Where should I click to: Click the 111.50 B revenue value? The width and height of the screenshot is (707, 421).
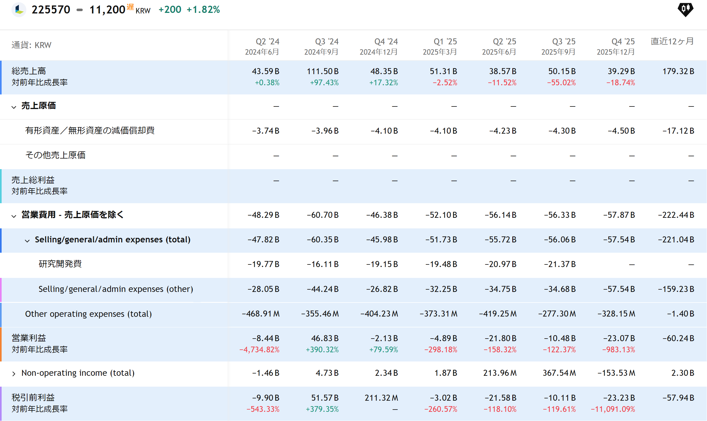[322, 71]
